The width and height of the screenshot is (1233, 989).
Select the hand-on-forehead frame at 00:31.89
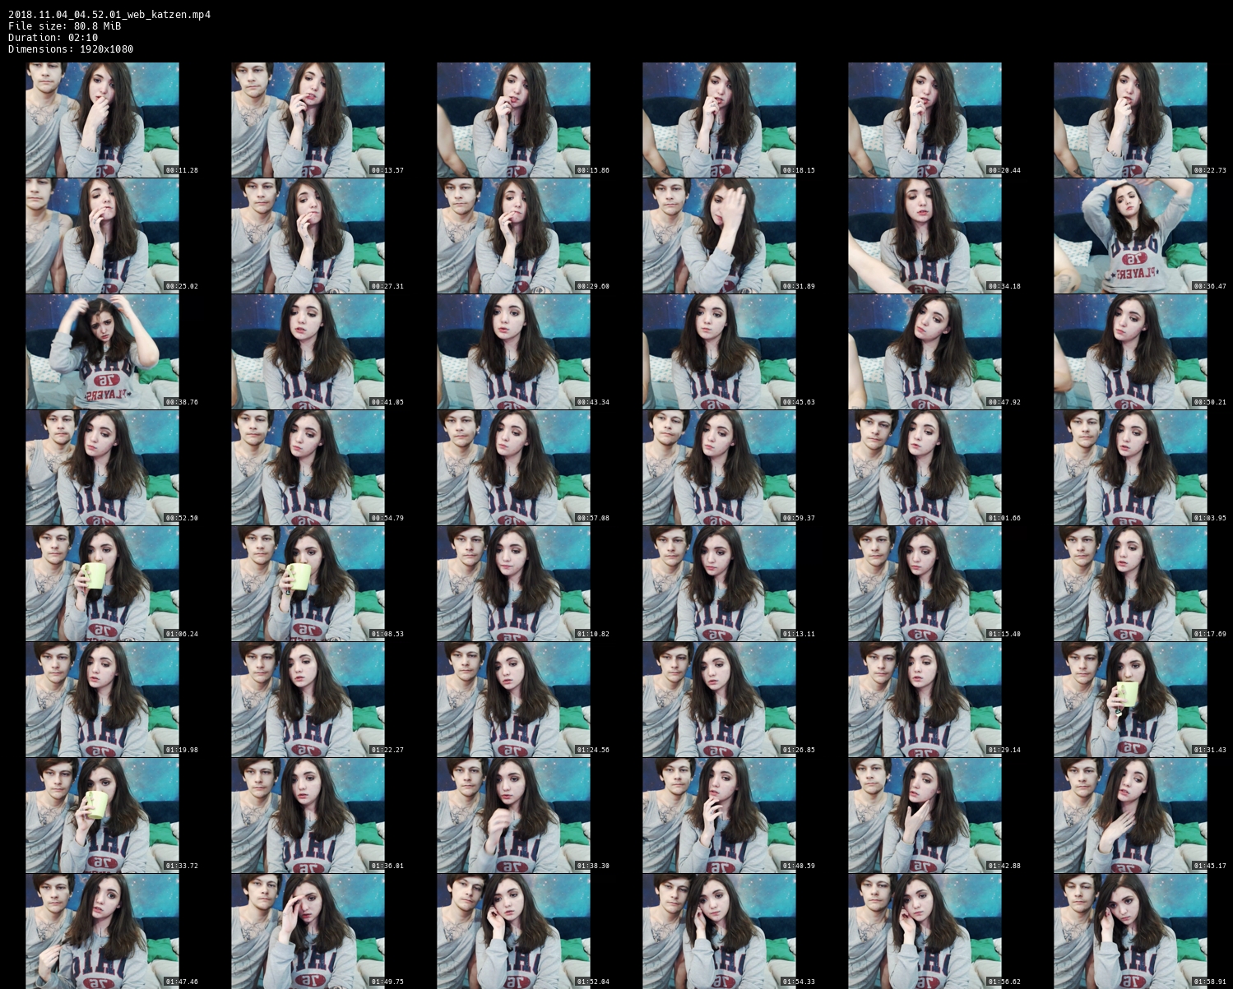(x=719, y=236)
